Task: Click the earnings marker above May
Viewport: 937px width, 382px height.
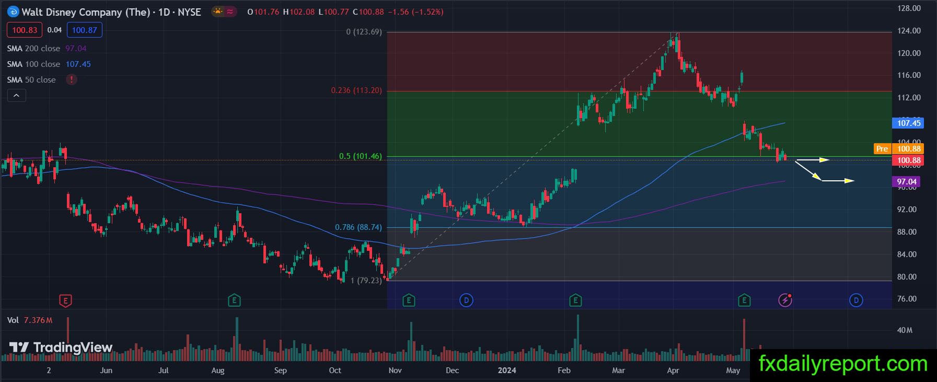Action: click(x=744, y=300)
